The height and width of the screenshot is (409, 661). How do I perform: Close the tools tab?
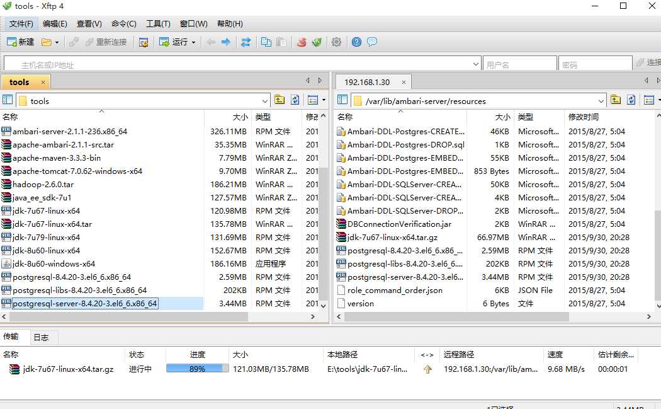tap(43, 83)
